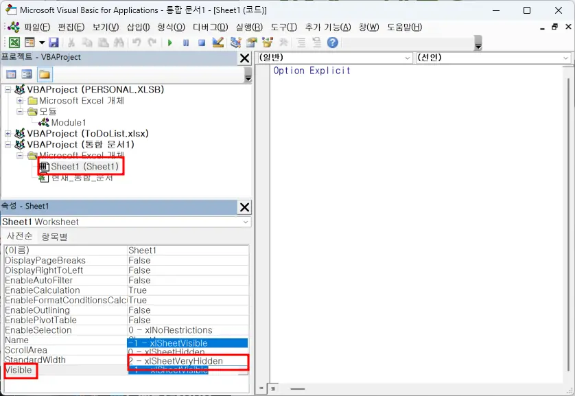Image resolution: width=575 pixels, height=396 pixels.
Task: Switch to the 항목별 tab in Properties
Action: point(54,237)
